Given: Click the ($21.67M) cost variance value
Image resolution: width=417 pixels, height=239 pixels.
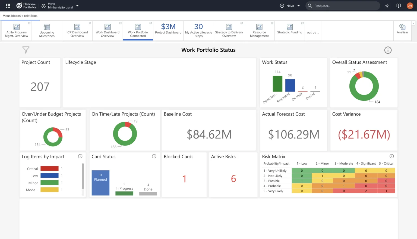Looking at the screenshot, I should point(364,134).
